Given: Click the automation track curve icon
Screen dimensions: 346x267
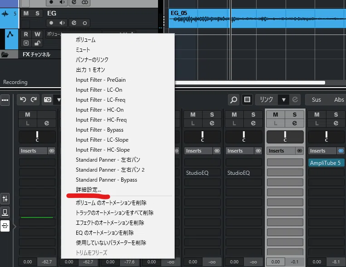Looking at the screenshot, I should click(10, 35).
